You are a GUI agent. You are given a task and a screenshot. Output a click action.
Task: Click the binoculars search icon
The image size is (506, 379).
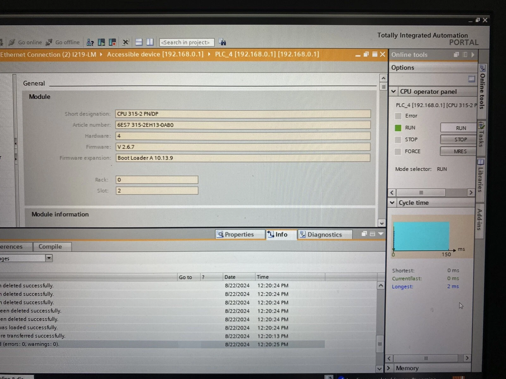pos(222,42)
